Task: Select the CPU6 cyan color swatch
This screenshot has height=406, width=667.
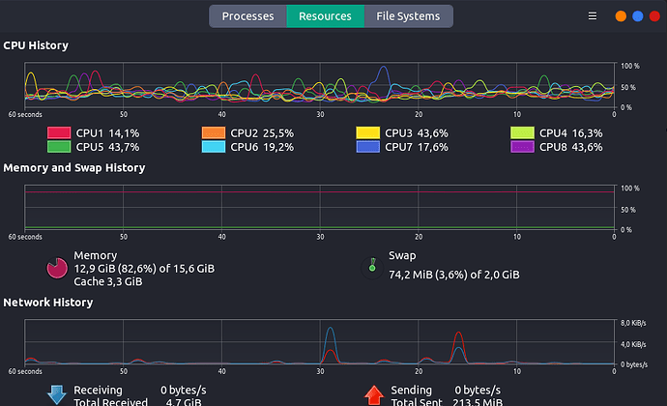Action: (214, 147)
